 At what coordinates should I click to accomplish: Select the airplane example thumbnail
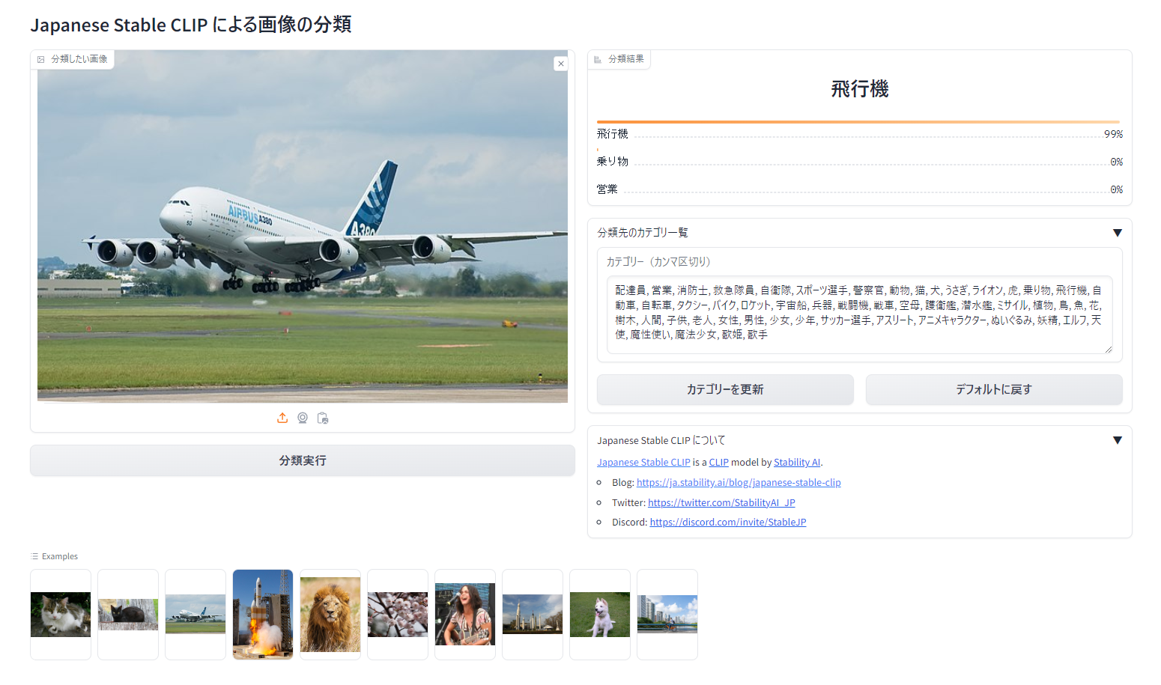[195, 615]
